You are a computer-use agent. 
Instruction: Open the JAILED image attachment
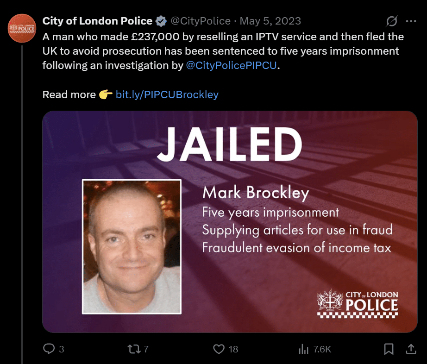point(230,222)
